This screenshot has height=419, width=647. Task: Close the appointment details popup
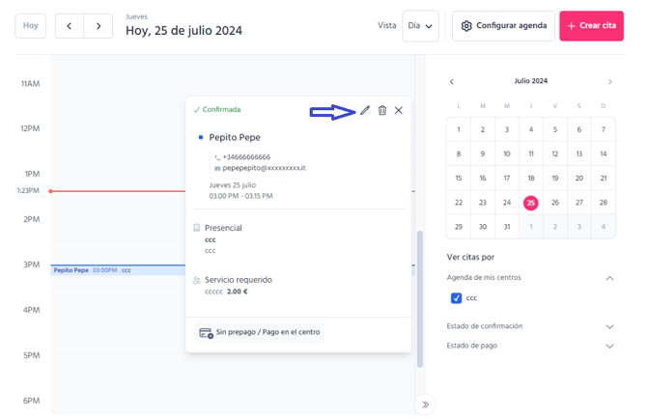[399, 111]
